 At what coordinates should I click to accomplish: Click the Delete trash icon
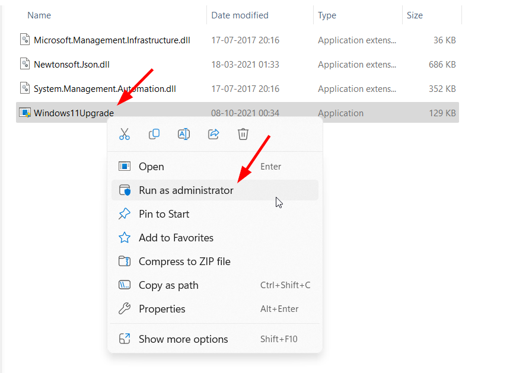[x=243, y=134]
